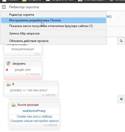
Task: Click insertion bar below Инициализация block
Action: pyautogui.click(x=23, y=58)
